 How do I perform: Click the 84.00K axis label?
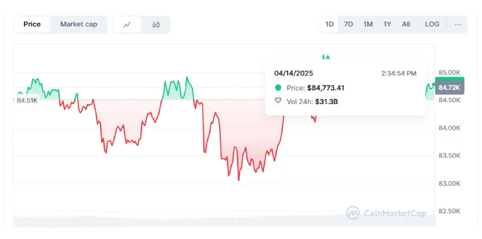coord(449,128)
